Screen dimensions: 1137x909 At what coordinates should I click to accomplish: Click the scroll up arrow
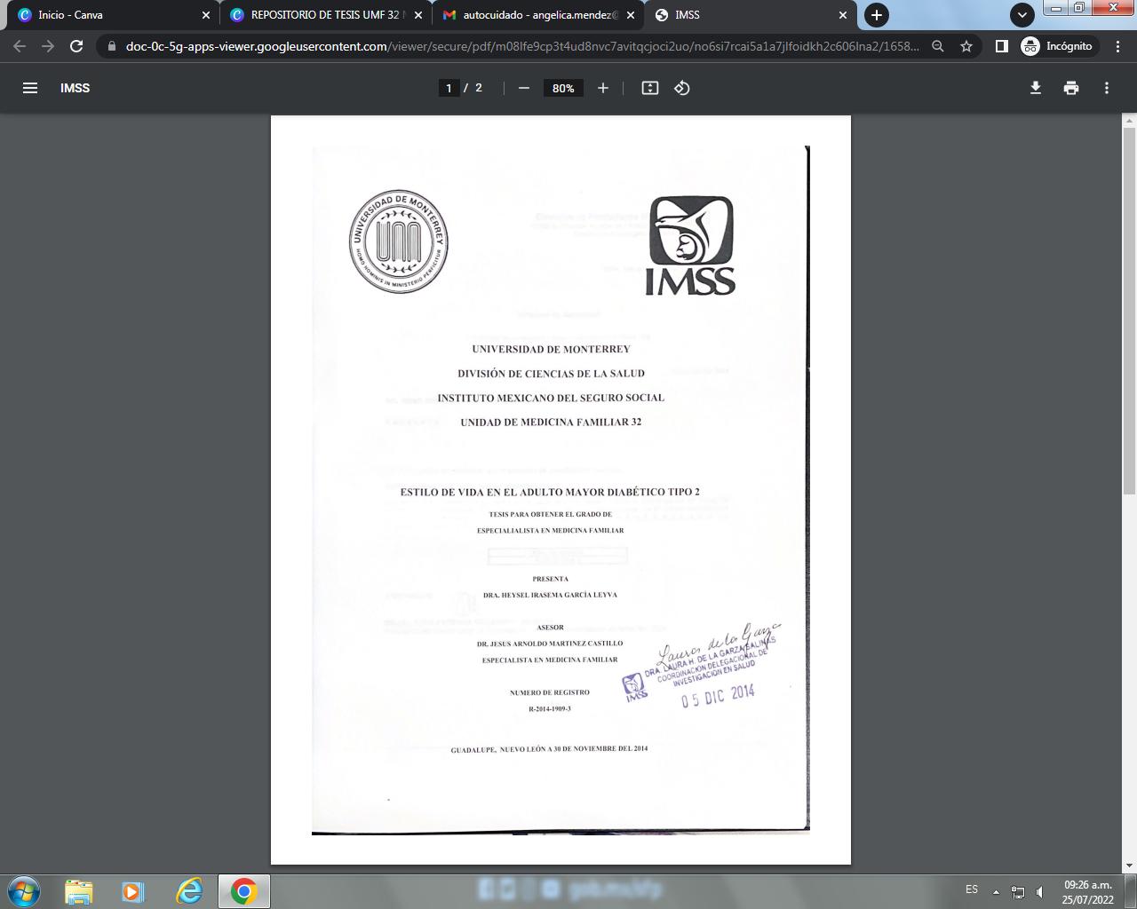point(1130,120)
